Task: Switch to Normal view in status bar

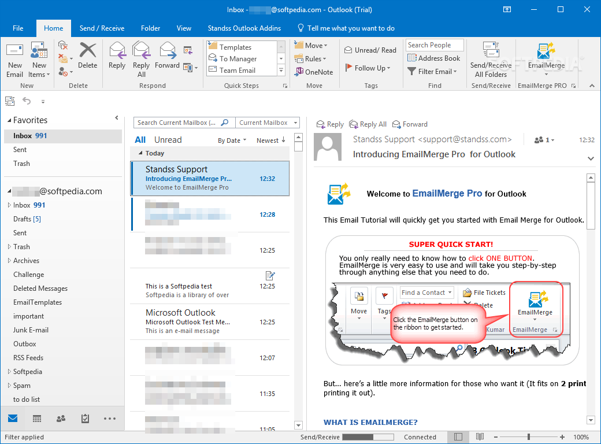Action: [x=458, y=436]
